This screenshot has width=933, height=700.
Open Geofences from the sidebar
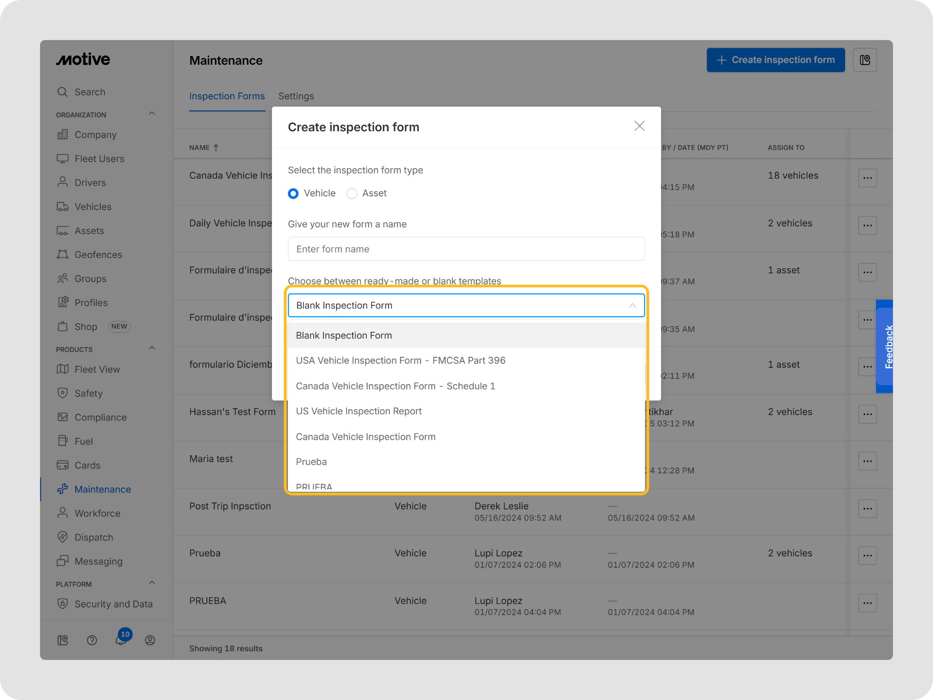[98, 255]
